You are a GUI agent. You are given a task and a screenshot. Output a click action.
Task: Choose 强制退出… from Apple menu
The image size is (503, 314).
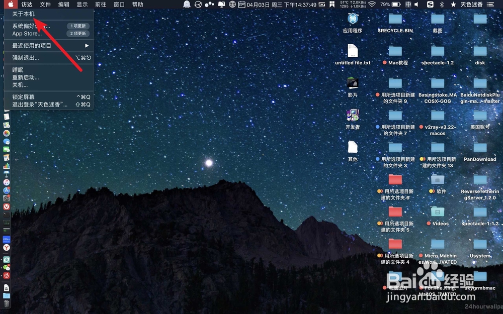[49, 58]
